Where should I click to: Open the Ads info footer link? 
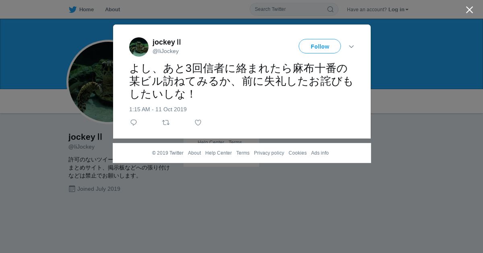pyautogui.click(x=320, y=153)
